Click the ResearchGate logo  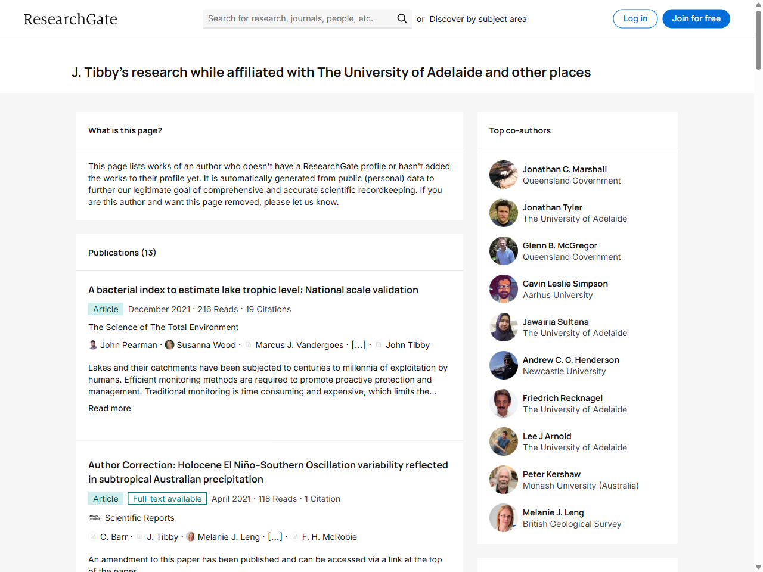[70, 19]
